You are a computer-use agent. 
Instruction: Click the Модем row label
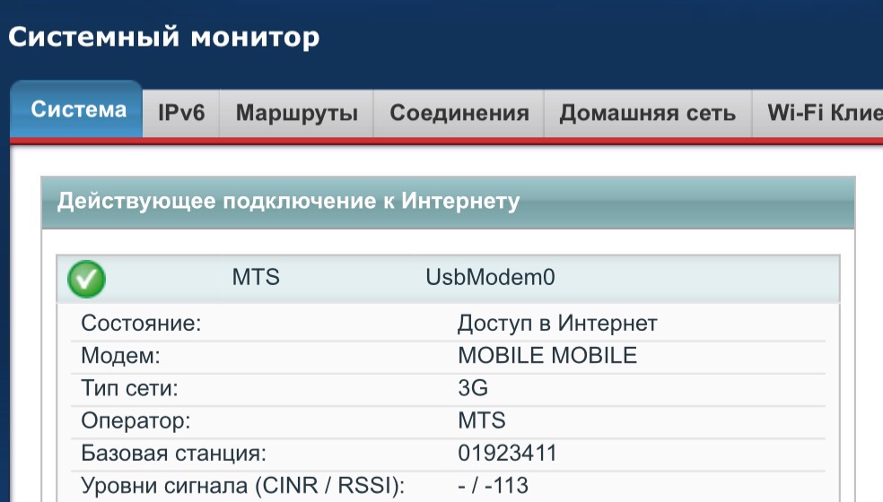pyautogui.click(x=120, y=356)
